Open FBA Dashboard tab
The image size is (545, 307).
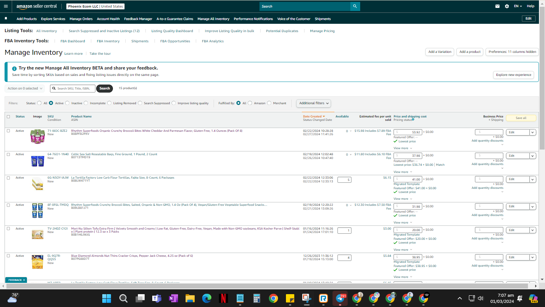coord(73,41)
